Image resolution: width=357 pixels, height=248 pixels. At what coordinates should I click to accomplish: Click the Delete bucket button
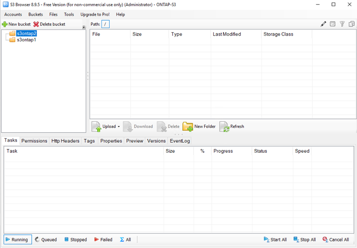49,24
